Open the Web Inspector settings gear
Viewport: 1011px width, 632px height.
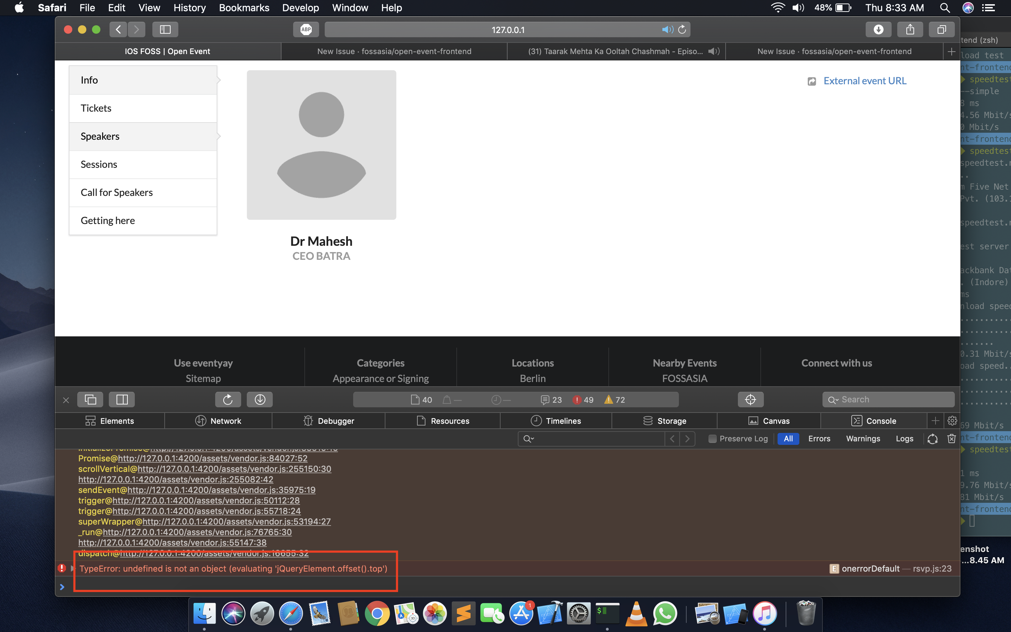pos(952,421)
